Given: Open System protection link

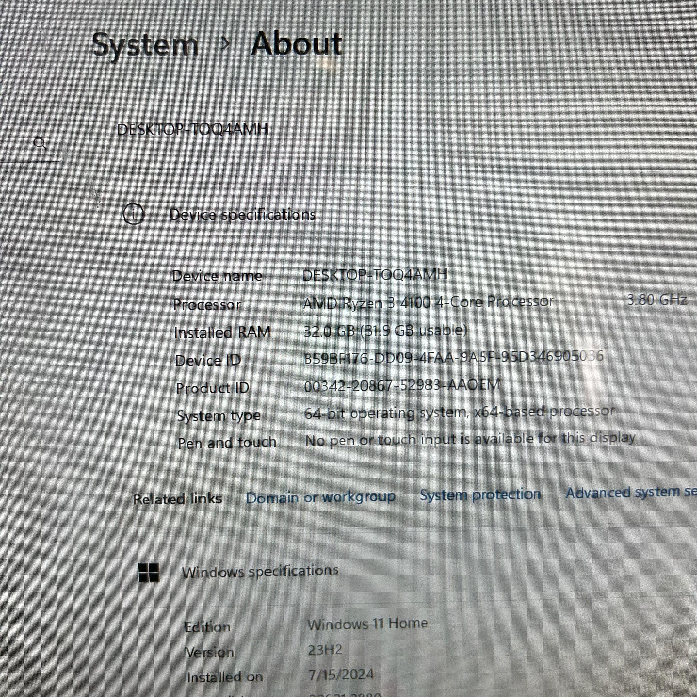Looking at the screenshot, I should tap(480, 494).
